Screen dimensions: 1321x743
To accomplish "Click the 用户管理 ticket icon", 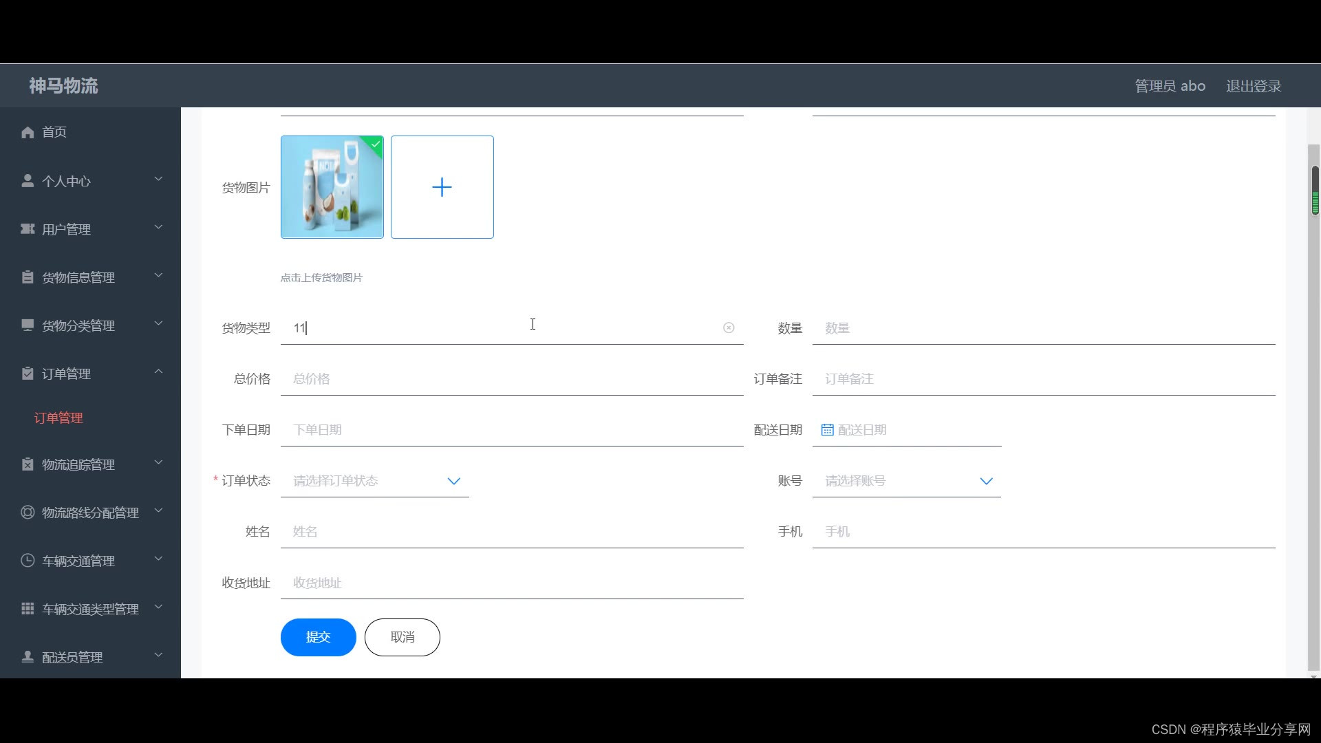I will [x=28, y=229].
